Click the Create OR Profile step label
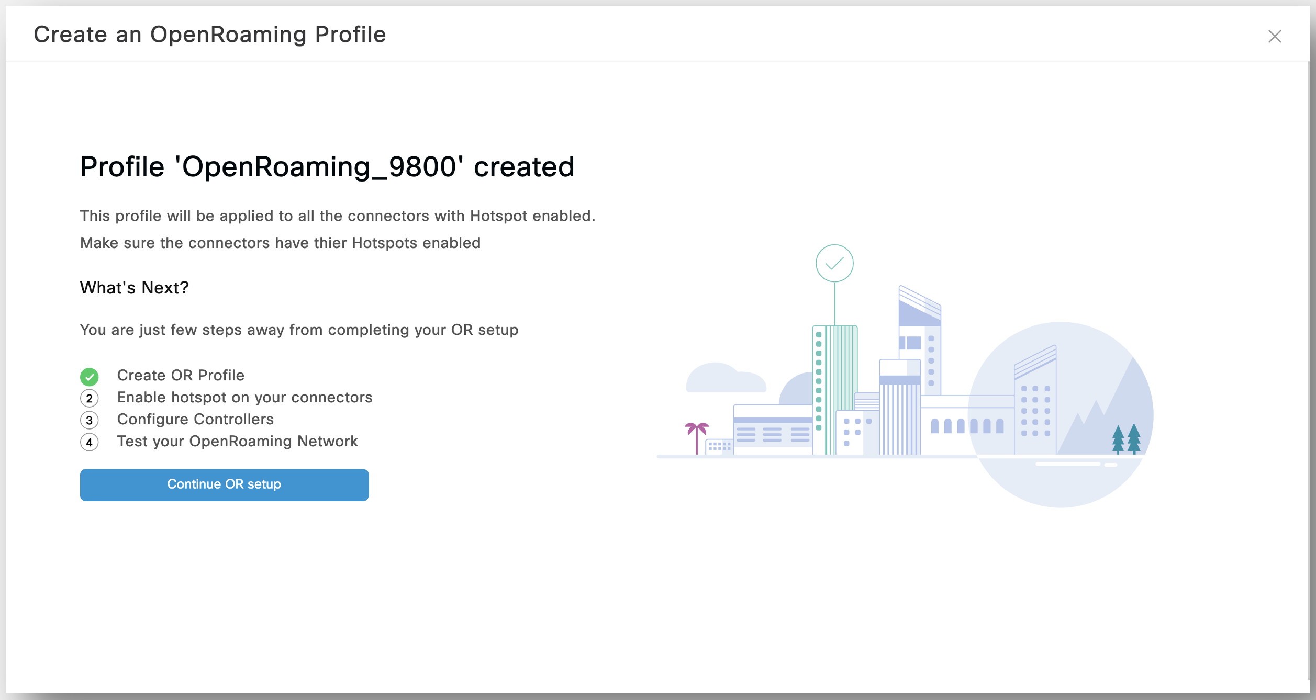Image resolution: width=1316 pixels, height=700 pixels. click(181, 375)
